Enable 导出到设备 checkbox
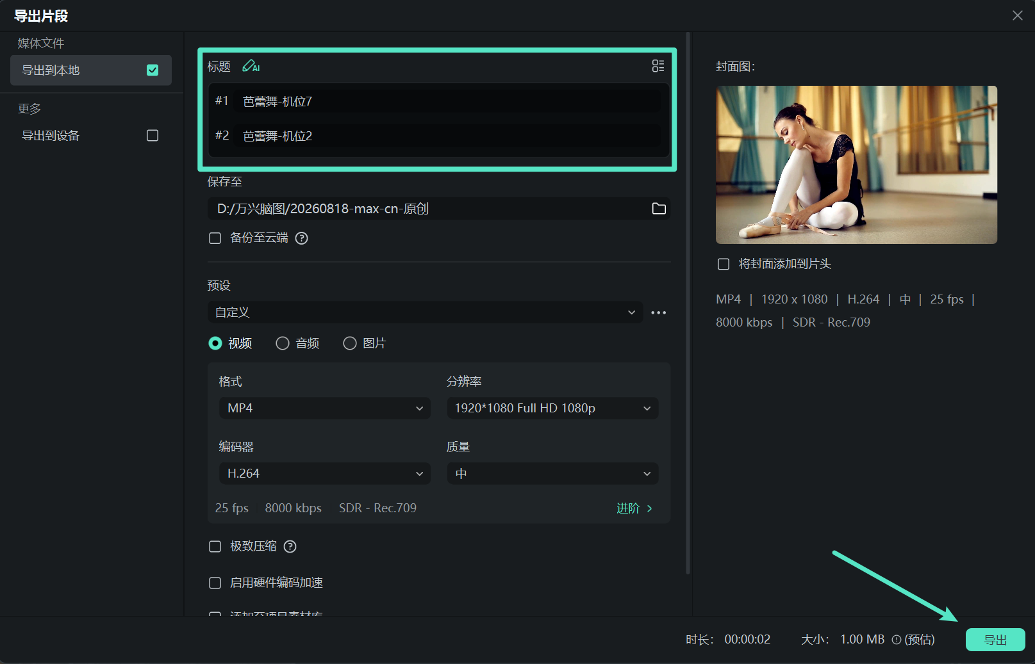This screenshot has height=664, width=1035. (153, 136)
